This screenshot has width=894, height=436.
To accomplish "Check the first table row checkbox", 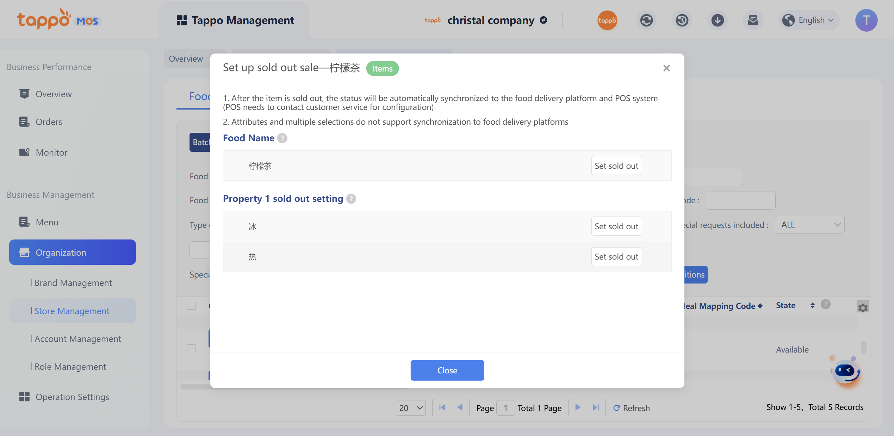I will point(191,349).
